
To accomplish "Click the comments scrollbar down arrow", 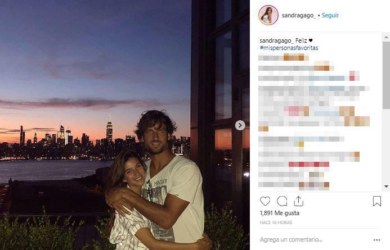I will click(386, 186).
